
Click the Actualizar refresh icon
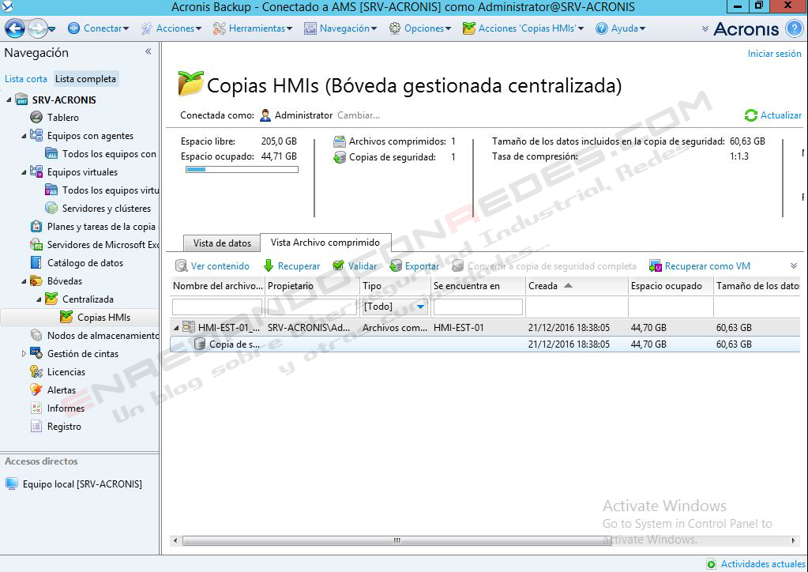coord(751,115)
